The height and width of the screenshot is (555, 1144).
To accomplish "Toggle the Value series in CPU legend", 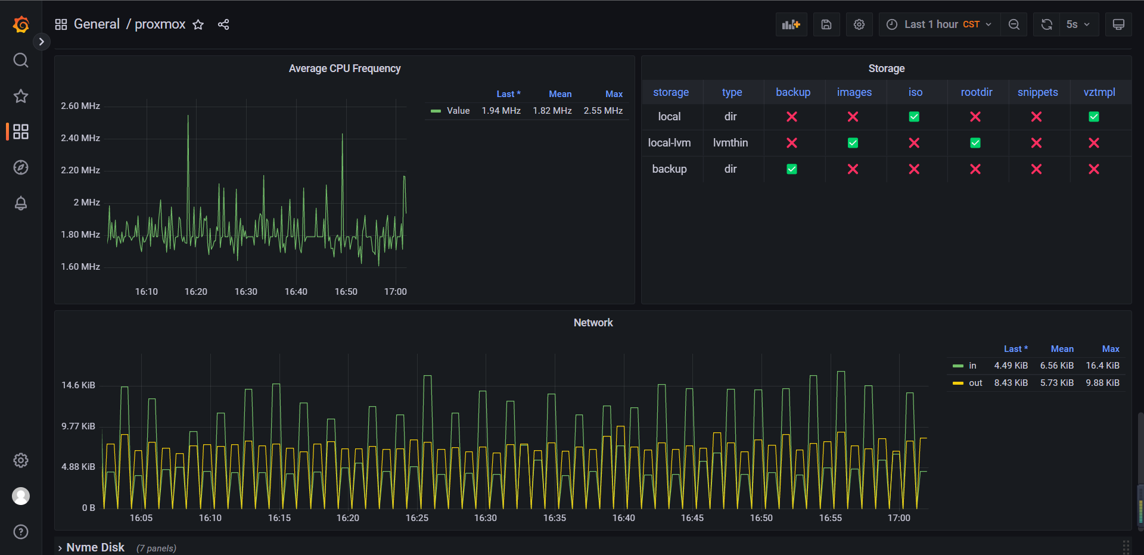I will point(458,111).
